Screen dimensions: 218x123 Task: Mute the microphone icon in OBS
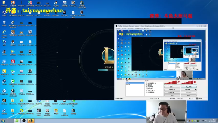(178, 82)
